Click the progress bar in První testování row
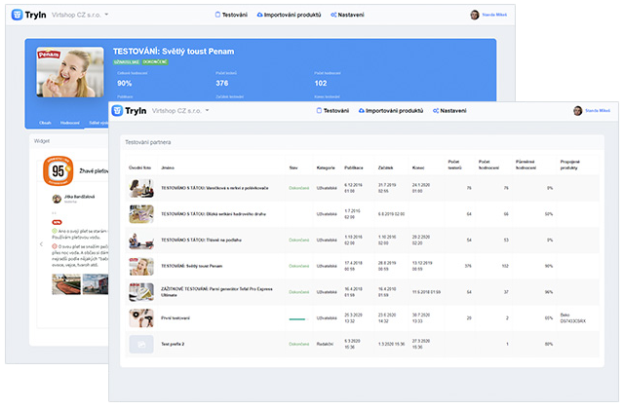The height and width of the screenshot is (408, 624). [297, 319]
